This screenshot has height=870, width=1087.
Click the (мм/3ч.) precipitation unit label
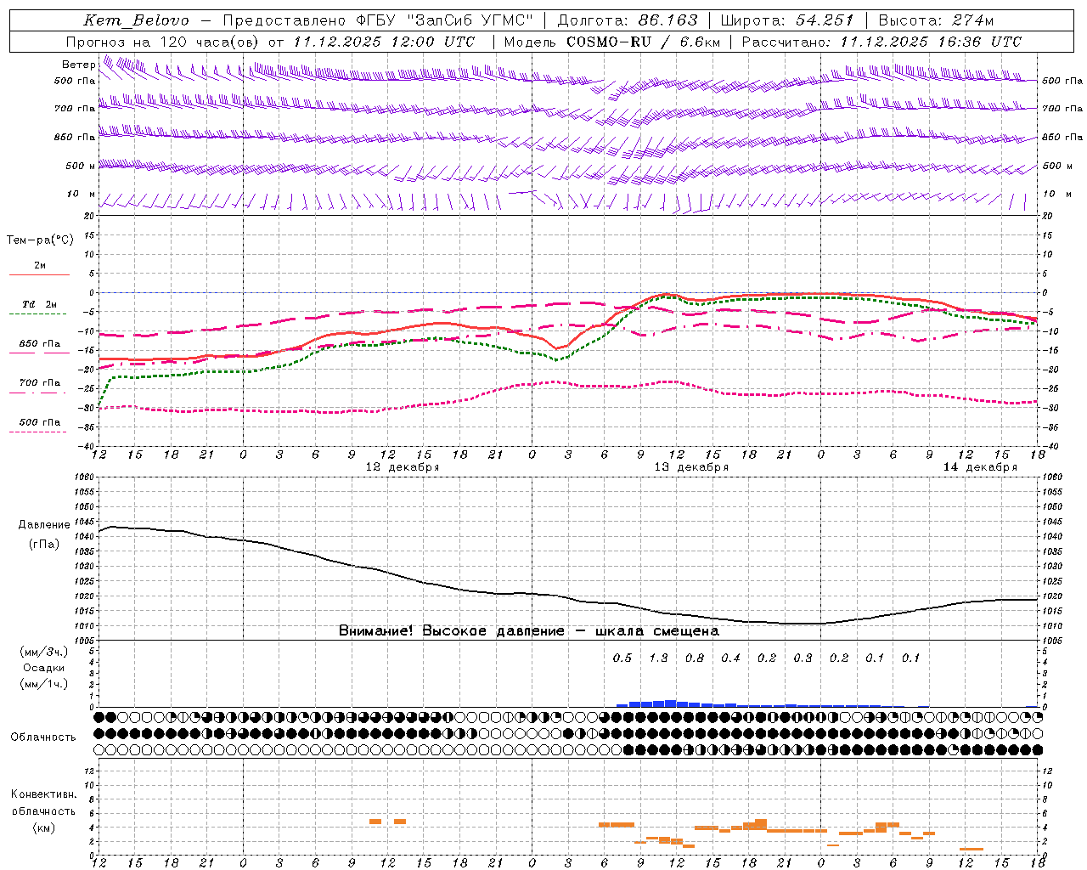(x=44, y=652)
